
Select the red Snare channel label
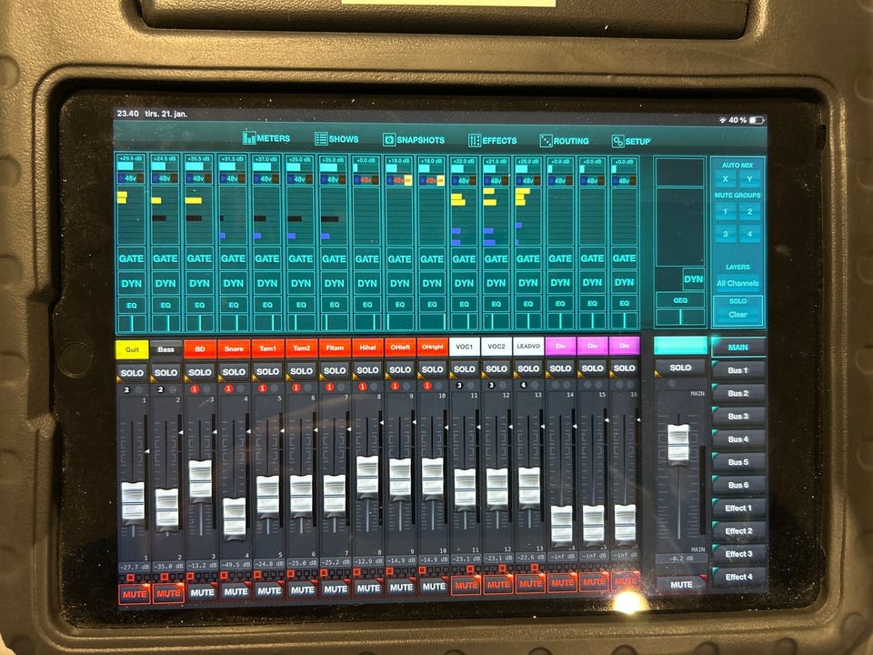coord(234,348)
